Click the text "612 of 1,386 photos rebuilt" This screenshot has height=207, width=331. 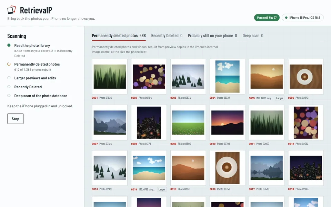pyautogui.click(x=33, y=69)
